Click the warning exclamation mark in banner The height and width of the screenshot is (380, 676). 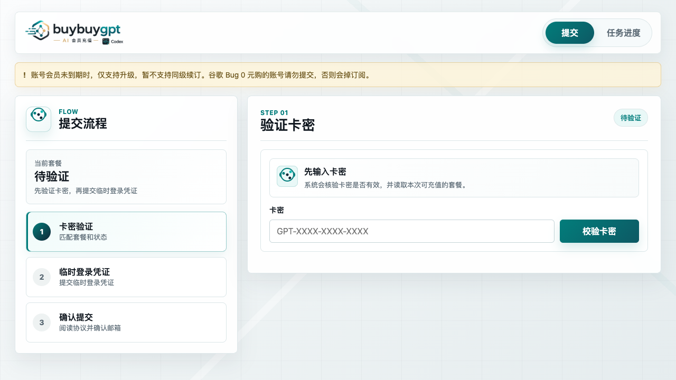[x=24, y=75]
